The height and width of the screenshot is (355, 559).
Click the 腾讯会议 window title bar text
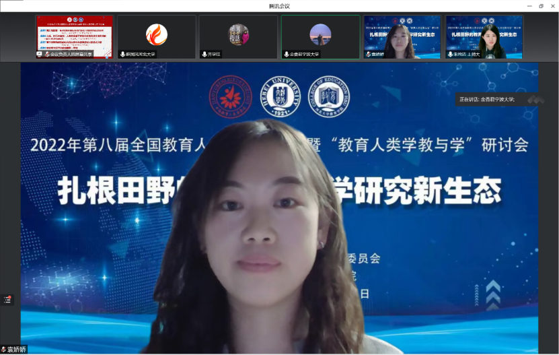(279, 5)
